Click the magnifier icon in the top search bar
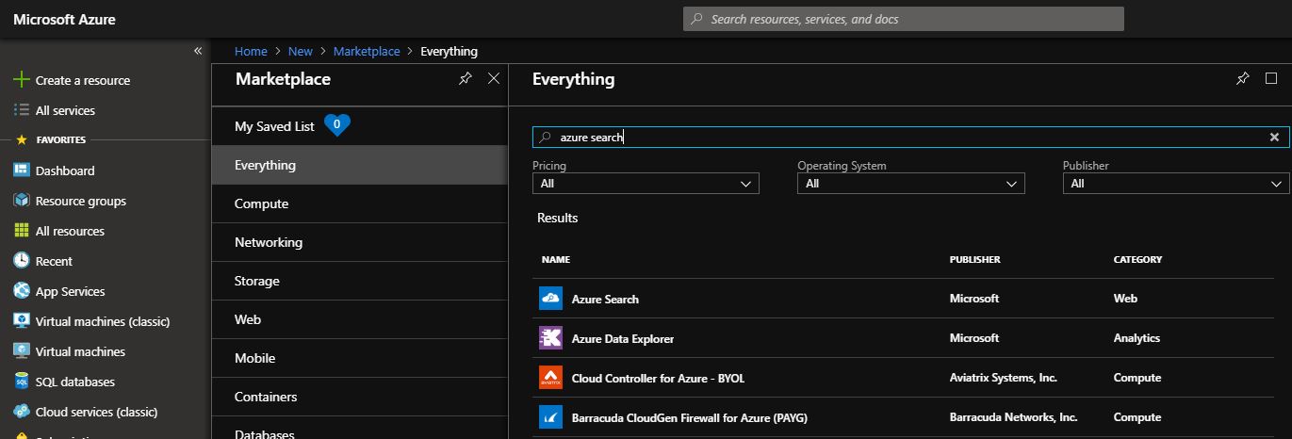Viewport: 1292px width, 439px height. point(696,19)
